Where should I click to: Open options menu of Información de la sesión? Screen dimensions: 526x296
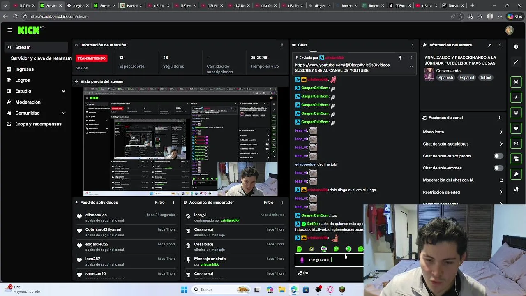coord(282,45)
